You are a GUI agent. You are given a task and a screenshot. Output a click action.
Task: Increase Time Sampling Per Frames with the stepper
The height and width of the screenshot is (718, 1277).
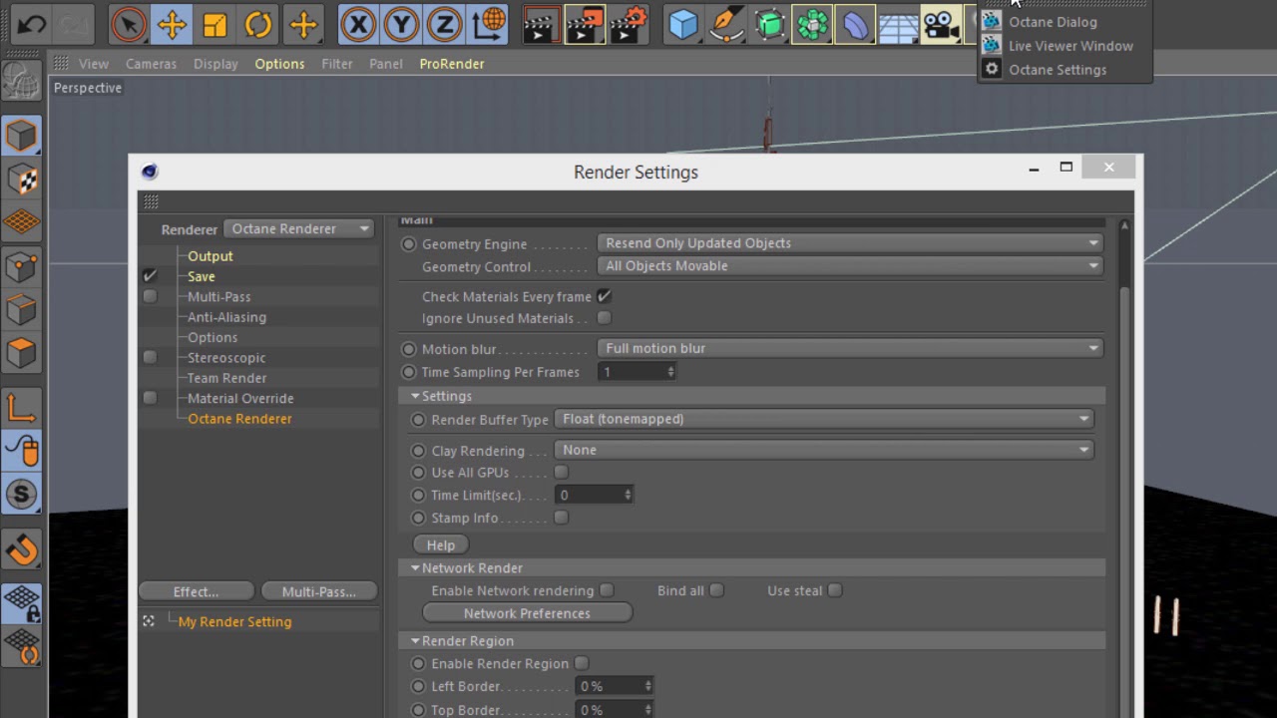[669, 368]
